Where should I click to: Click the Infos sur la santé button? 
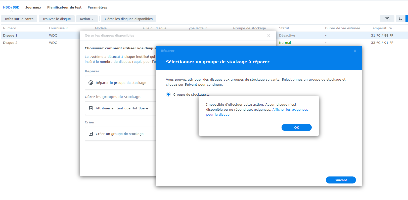[x=19, y=19]
